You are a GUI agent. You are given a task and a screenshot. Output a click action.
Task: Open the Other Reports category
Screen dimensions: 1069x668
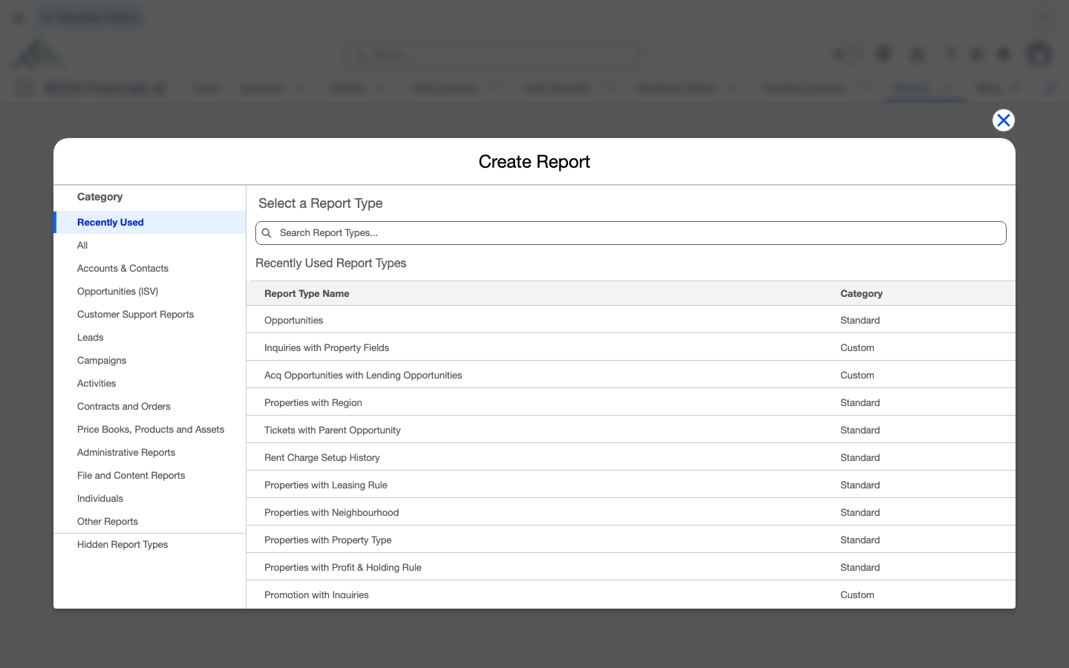150,522
